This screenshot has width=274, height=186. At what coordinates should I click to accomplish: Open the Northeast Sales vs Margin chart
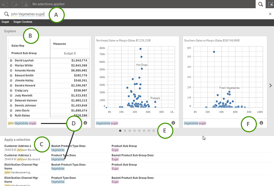(136, 79)
